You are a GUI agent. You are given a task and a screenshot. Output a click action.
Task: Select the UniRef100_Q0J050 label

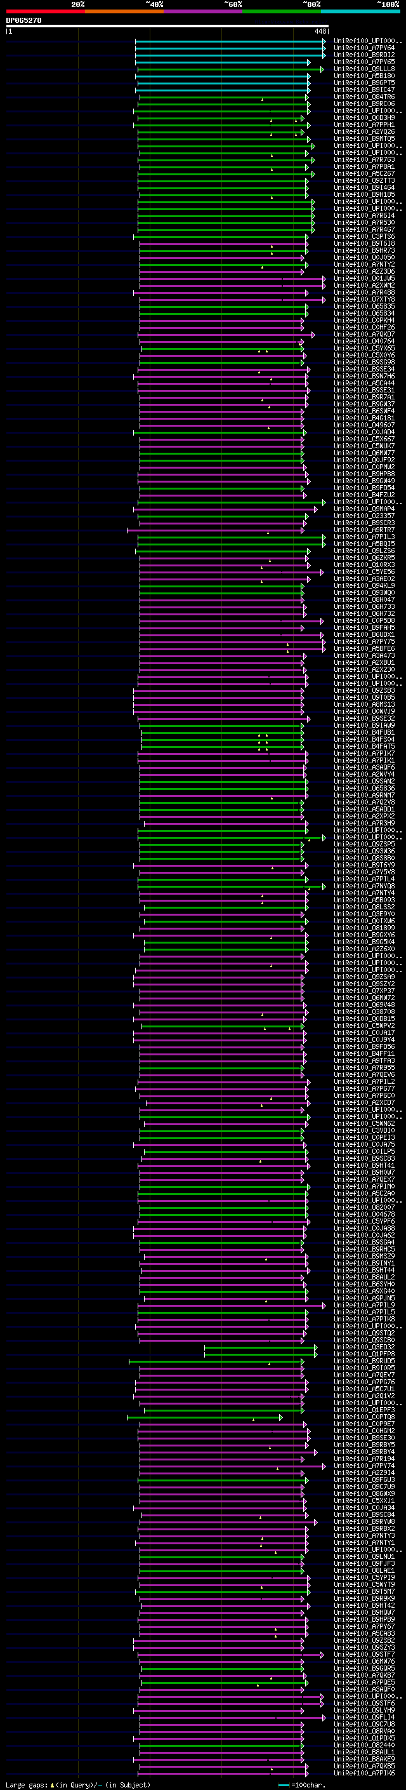[x=364, y=257]
